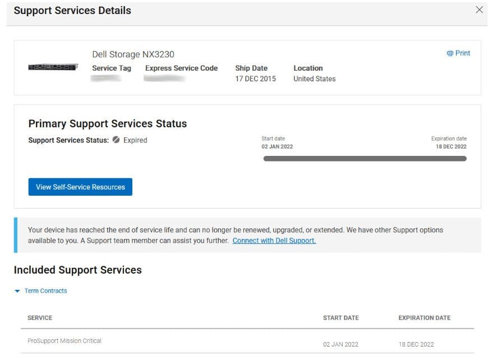The width and height of the screenshot is (488, 360).
Task: Click the blurred Service Tag value
Action: click(x=106, y=79)
